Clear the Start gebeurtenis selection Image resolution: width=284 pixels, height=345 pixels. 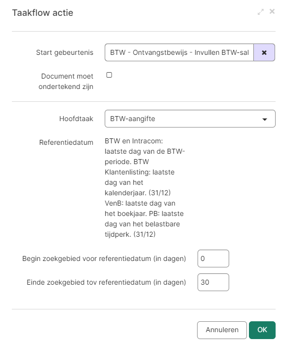tap(264, 52)
